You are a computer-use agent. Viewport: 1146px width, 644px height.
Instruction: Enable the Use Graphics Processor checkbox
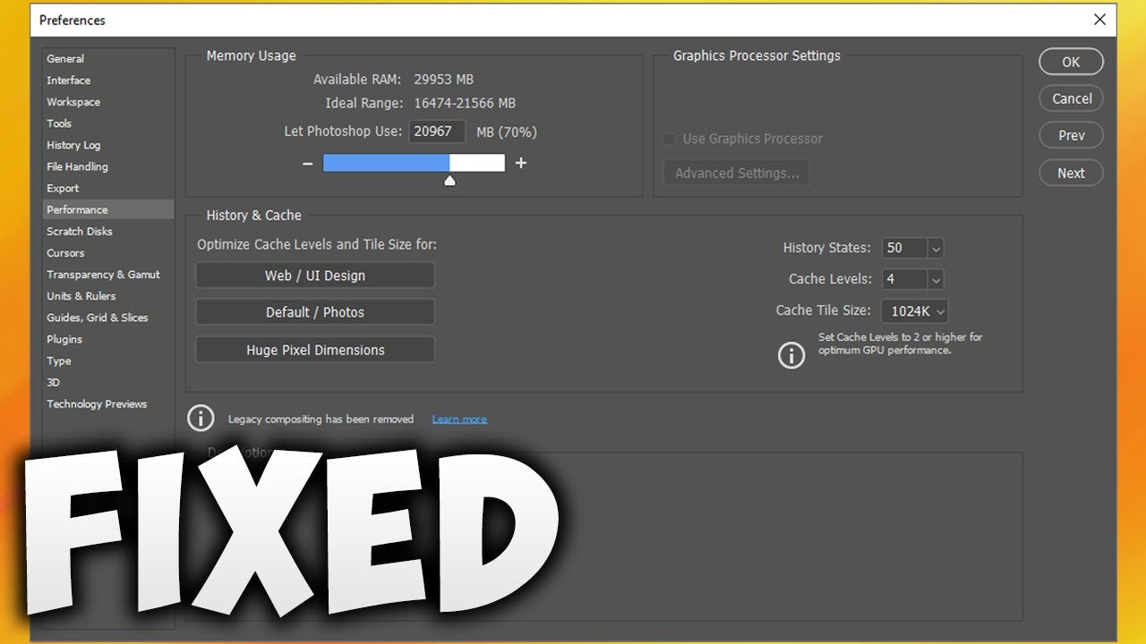(670, 139)
